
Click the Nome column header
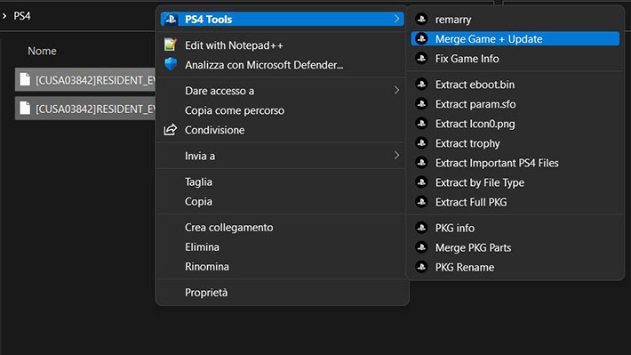[x=42, y=51]
